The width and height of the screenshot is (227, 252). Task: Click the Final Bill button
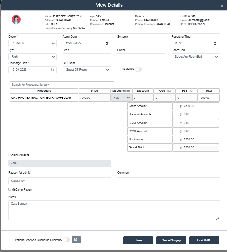[204, 240]
